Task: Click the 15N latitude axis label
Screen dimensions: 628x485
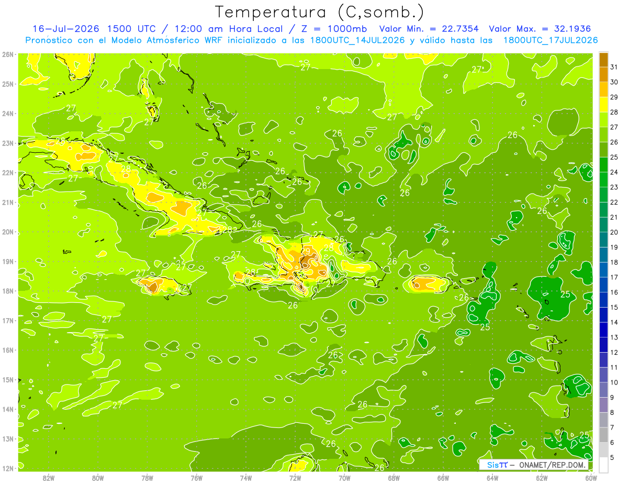Action: (8, 380)
